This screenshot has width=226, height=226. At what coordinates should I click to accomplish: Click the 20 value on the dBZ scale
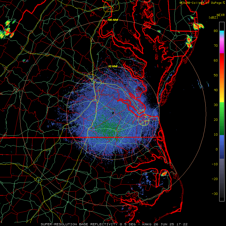point(216,120)
